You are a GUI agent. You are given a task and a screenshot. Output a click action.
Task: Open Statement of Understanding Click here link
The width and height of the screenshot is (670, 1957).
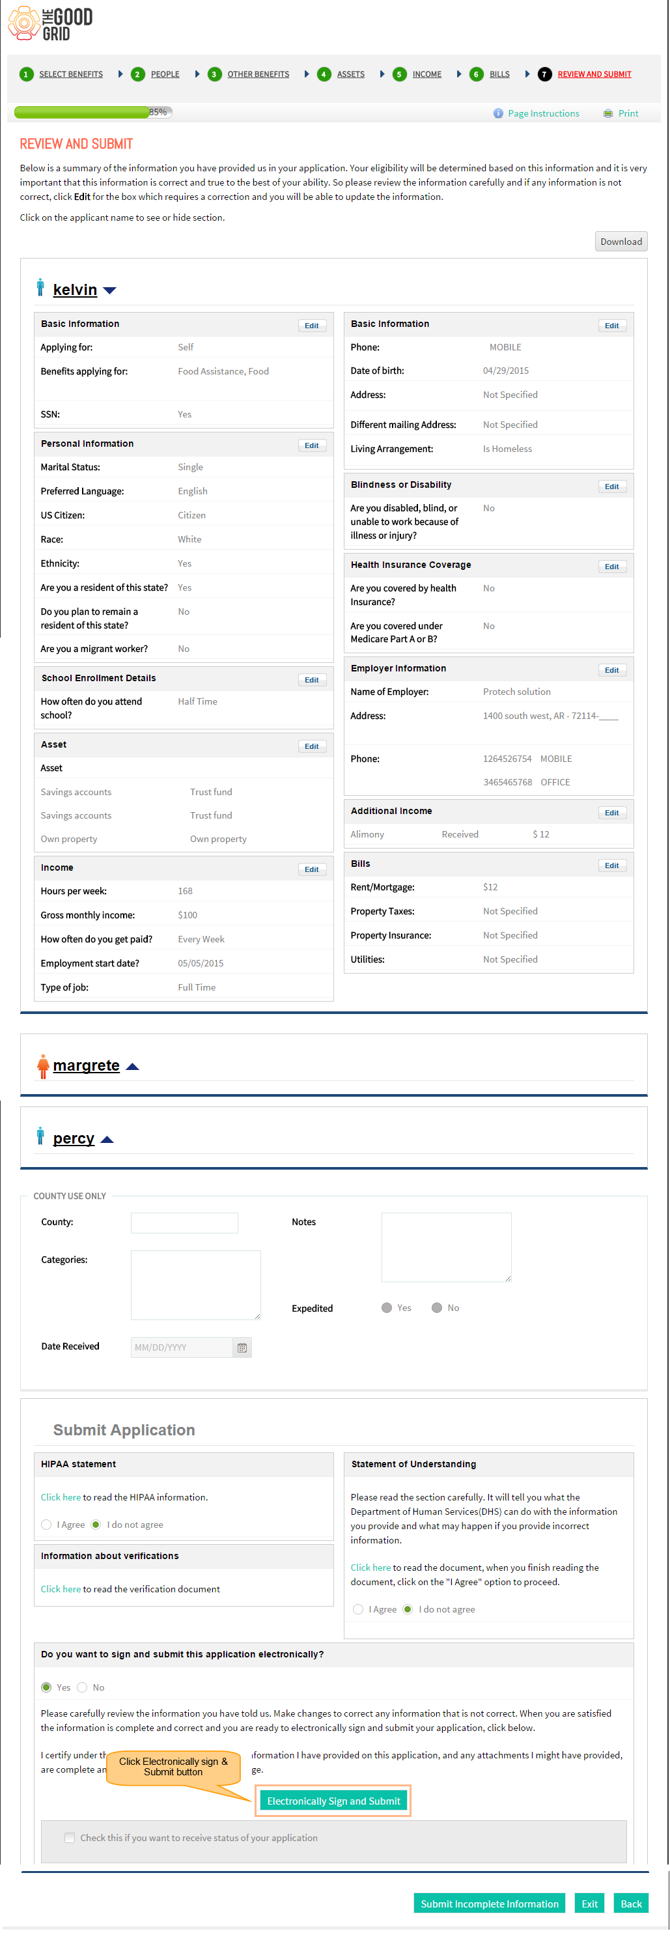pos(370,1568)
